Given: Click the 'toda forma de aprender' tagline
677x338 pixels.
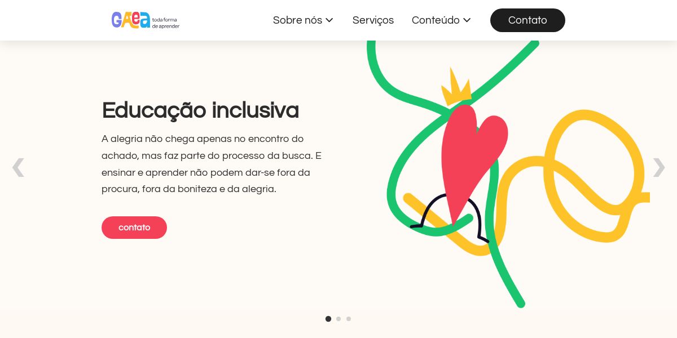Looking at the screenshot, I should [x=166, y=23].
